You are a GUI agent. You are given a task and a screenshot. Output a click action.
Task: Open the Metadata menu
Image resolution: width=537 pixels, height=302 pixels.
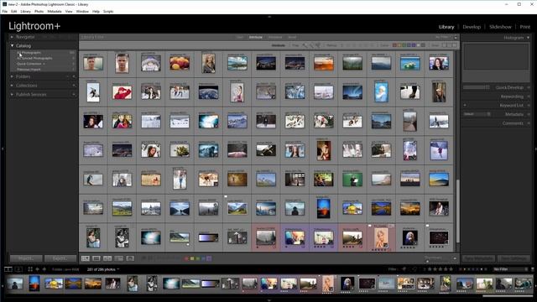(54, 11)
